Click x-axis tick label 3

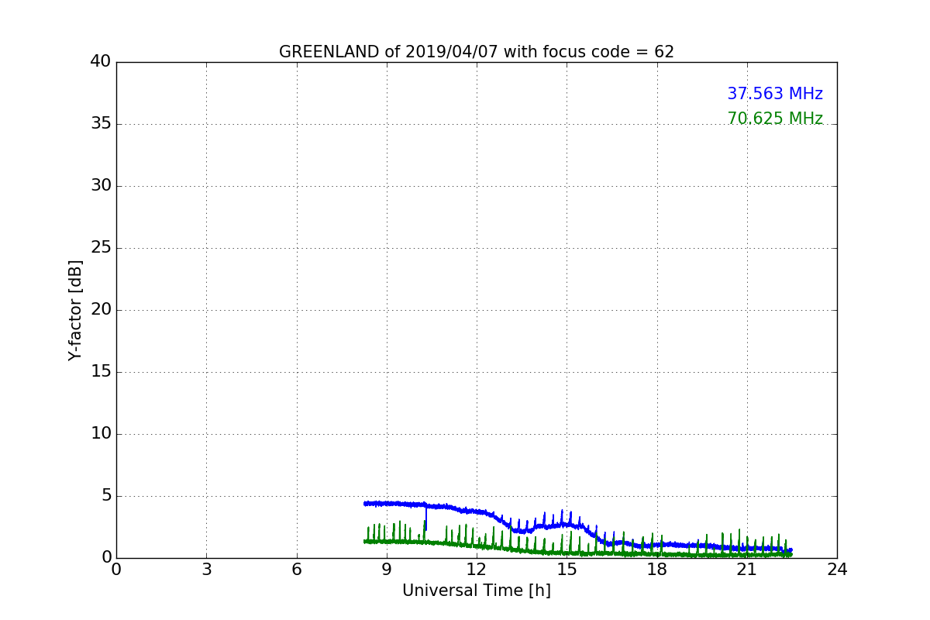pyautogui.click(x=206, y=570)
